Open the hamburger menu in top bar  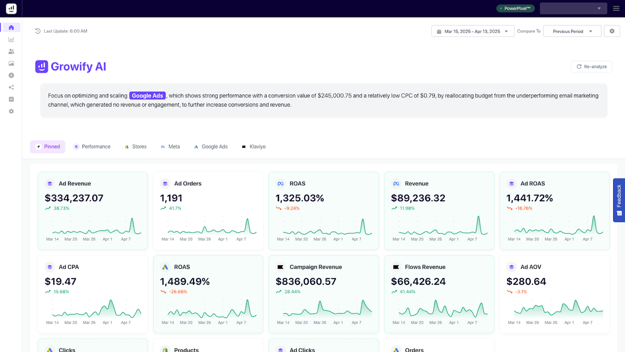pyautogui.click(x=616, y=8)
